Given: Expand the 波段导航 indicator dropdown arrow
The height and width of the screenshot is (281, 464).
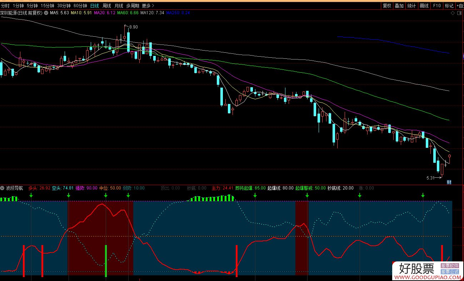Looking at the screenshot, I should 3,188.
